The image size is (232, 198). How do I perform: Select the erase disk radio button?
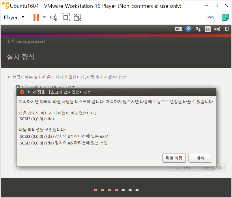[x=18, y=87]
